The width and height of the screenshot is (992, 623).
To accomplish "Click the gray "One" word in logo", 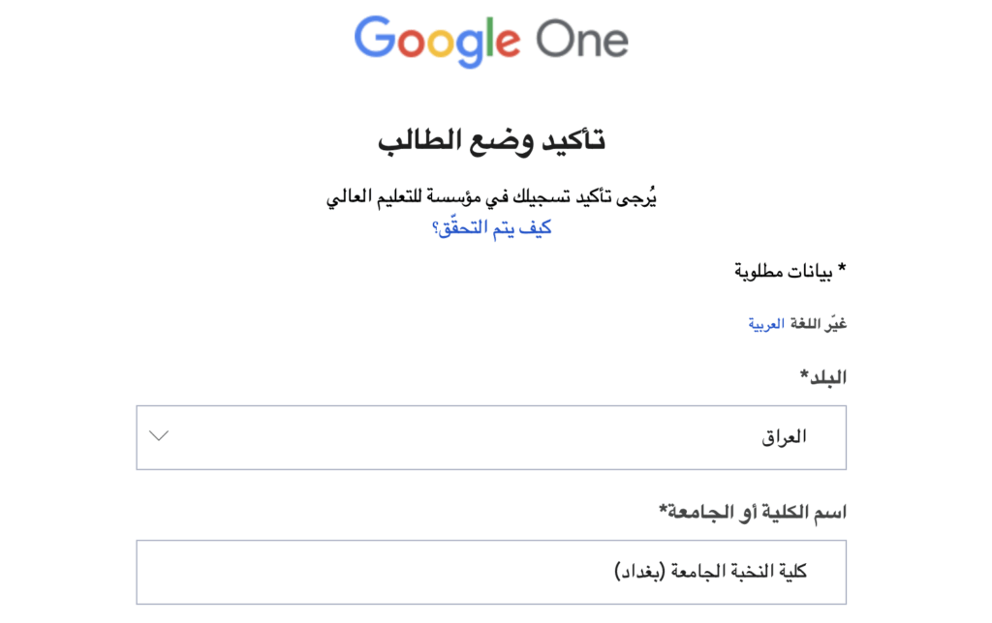I will pyautogui.click(x=583, y=40).
